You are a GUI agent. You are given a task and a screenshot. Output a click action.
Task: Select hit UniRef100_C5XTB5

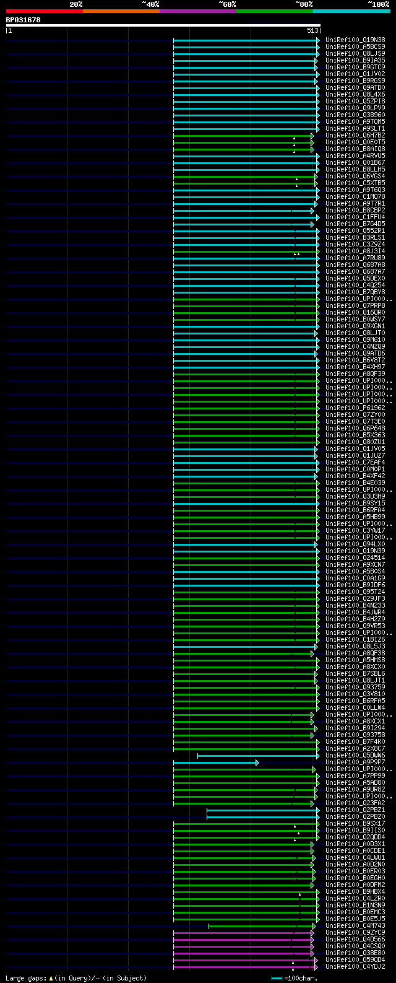[355, 183]
